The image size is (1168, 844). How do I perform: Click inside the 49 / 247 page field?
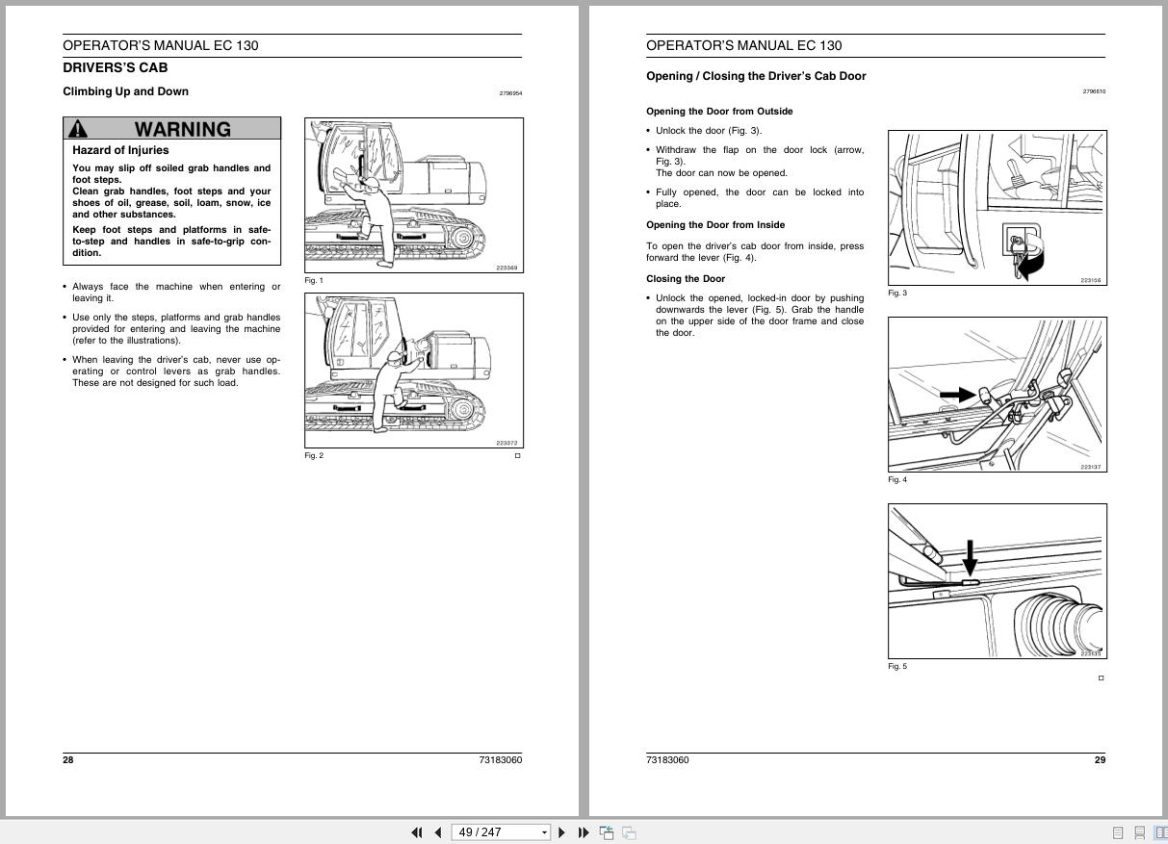486,831
